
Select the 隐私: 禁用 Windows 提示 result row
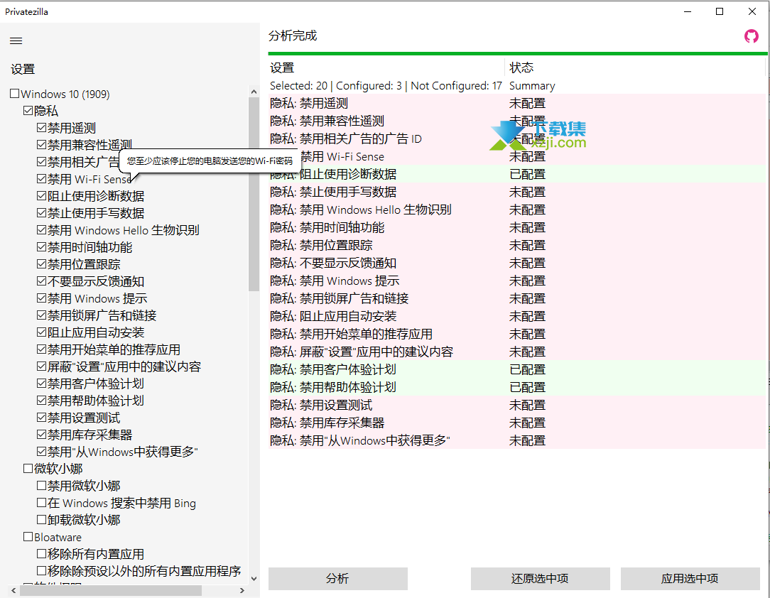coord(517,281)
